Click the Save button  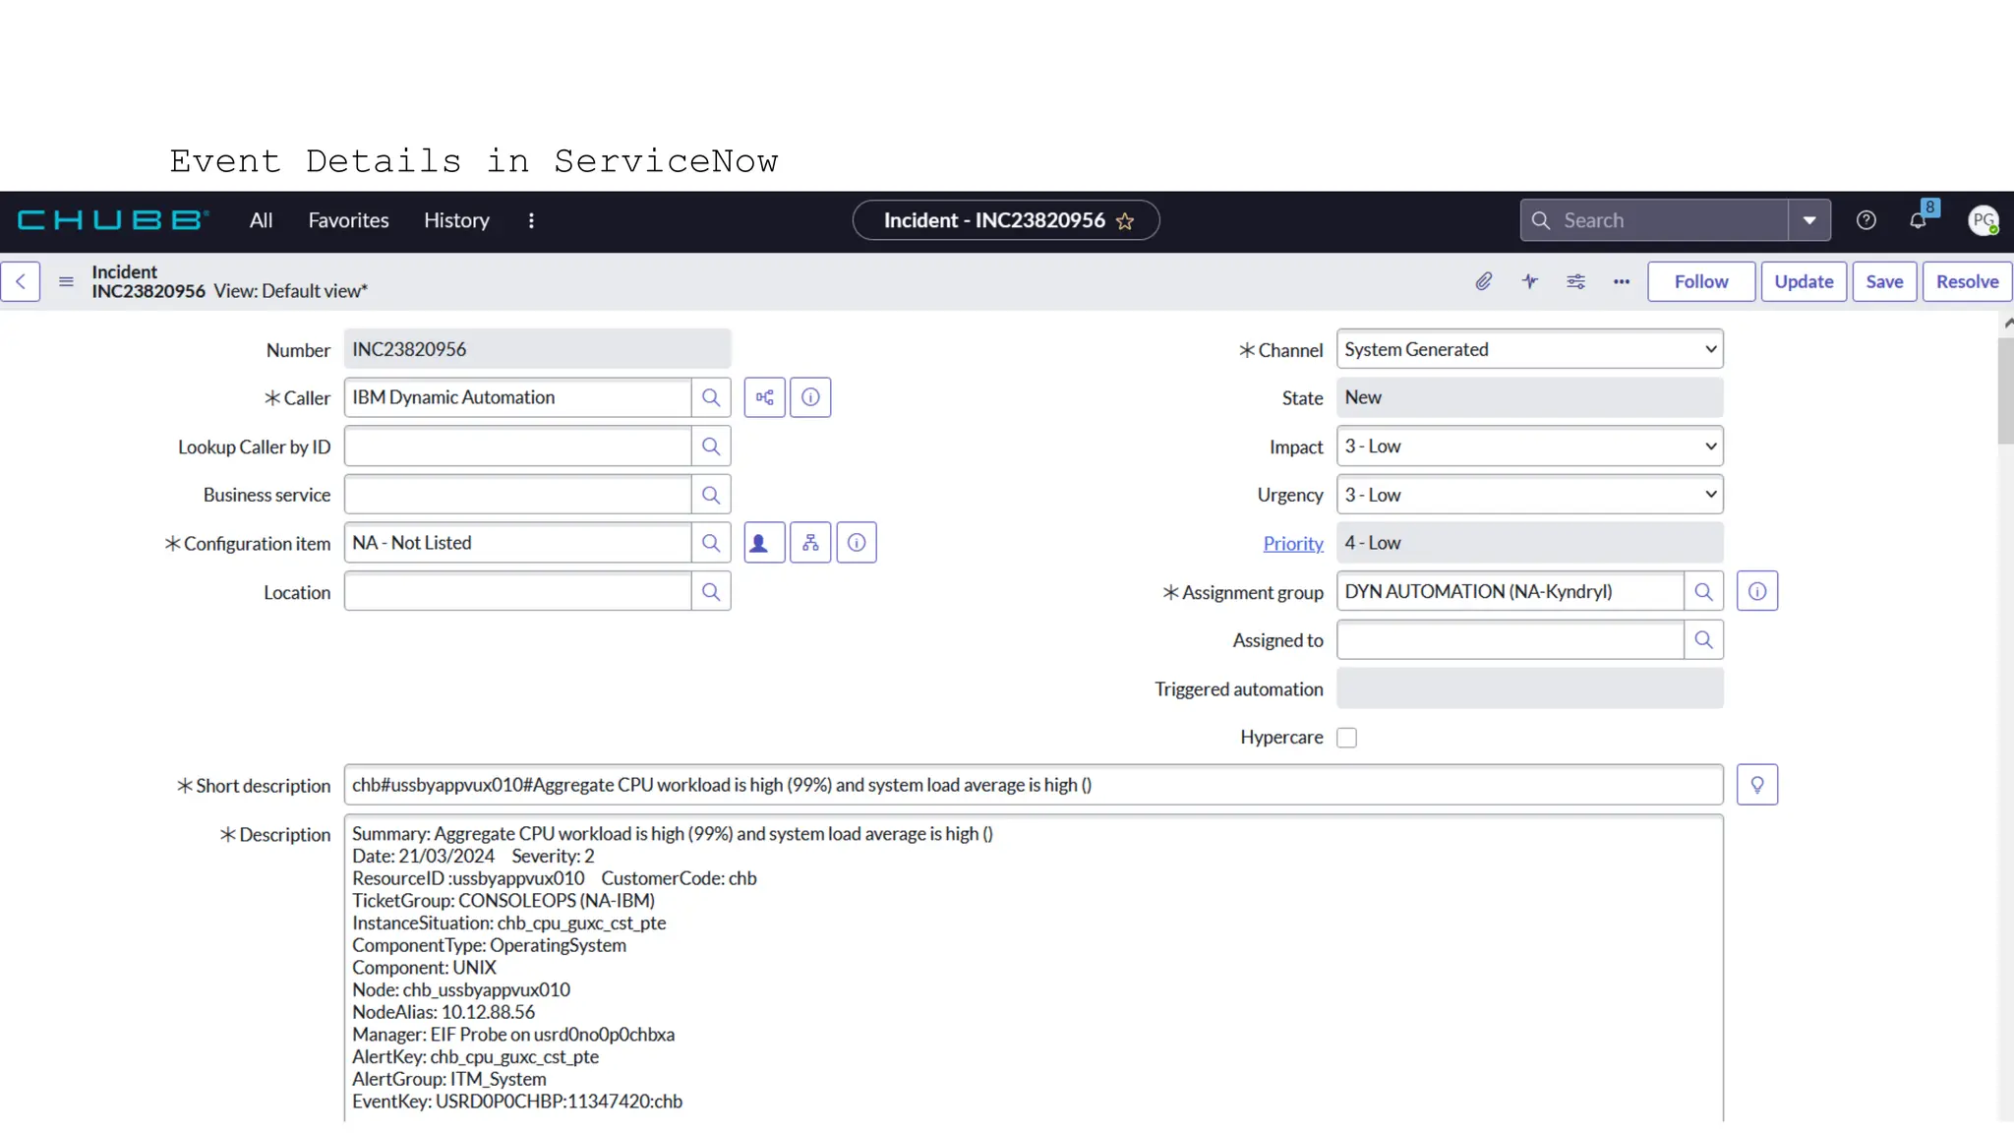tap(1884, 281)
